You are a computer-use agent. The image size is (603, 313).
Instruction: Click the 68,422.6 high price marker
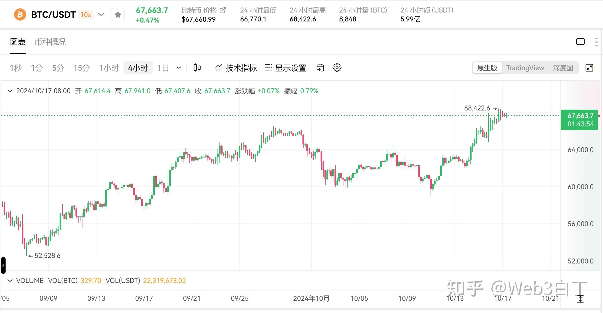point(477,108)
